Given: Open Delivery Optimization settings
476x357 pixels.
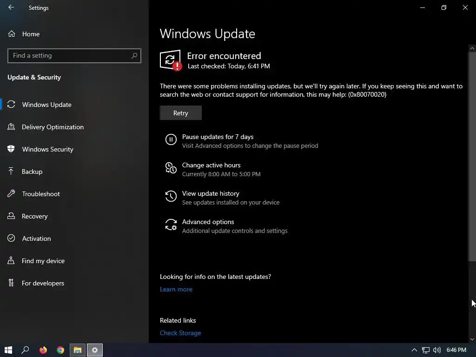Looking at the screenshot, I should pyautogui.click(x=74, y=127).
